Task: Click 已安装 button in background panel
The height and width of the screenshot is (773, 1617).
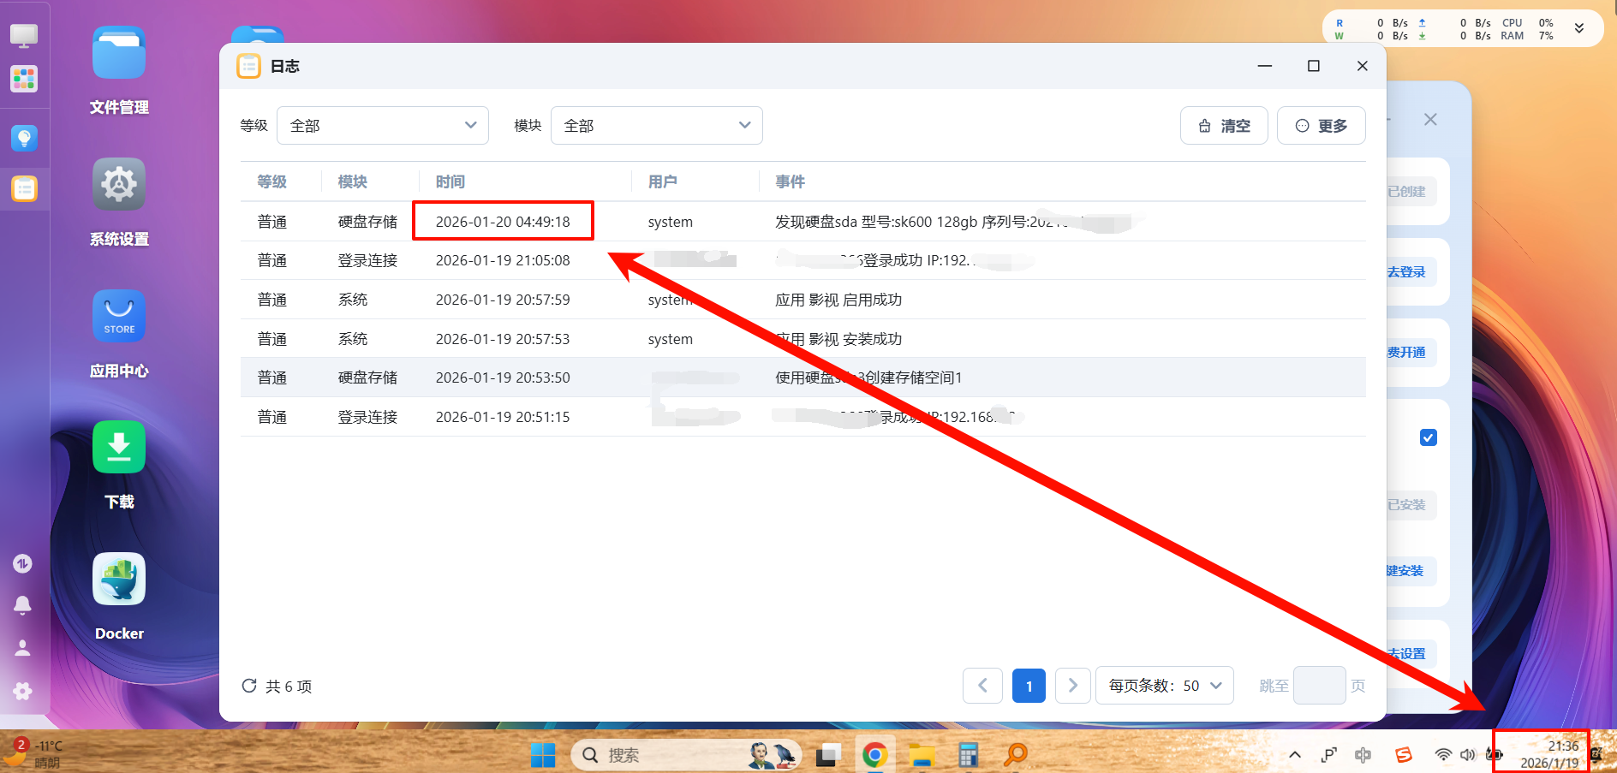Action: pyautogui.click(x=1406, y=505)
